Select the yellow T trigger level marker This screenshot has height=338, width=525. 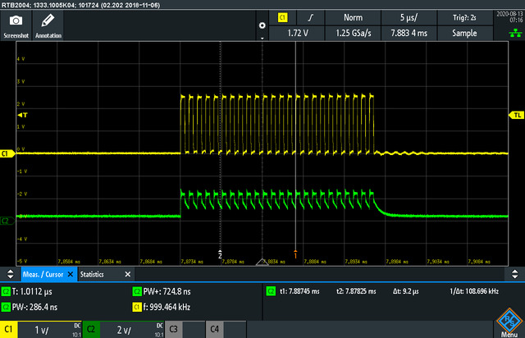[x=22, y=115]
